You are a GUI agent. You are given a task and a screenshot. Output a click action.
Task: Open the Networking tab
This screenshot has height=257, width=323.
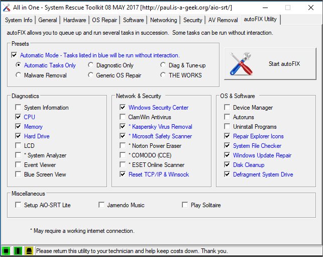click(x=164, y=20)
